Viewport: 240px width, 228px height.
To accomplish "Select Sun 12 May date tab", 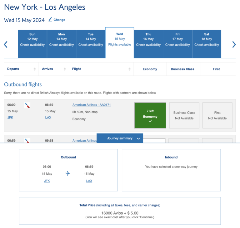I will click(32, 44).
